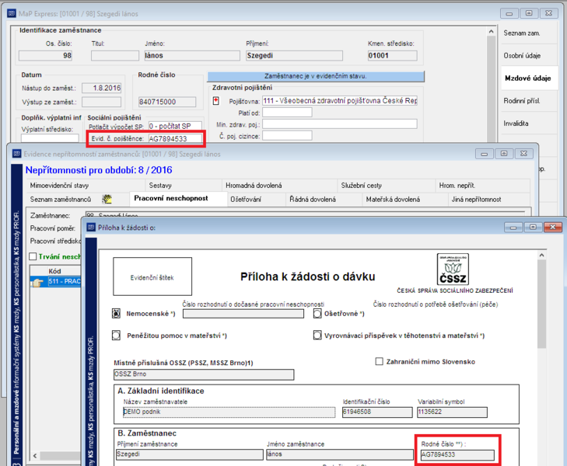
Task: Click Identifikační číslo field
Action: (377, 412)
